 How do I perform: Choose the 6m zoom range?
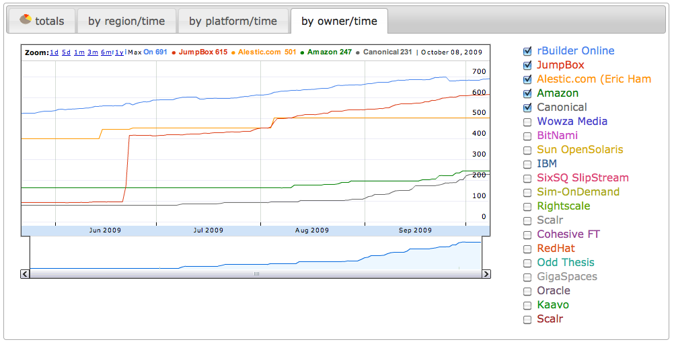pyautogui.click(x=106, y=52)
